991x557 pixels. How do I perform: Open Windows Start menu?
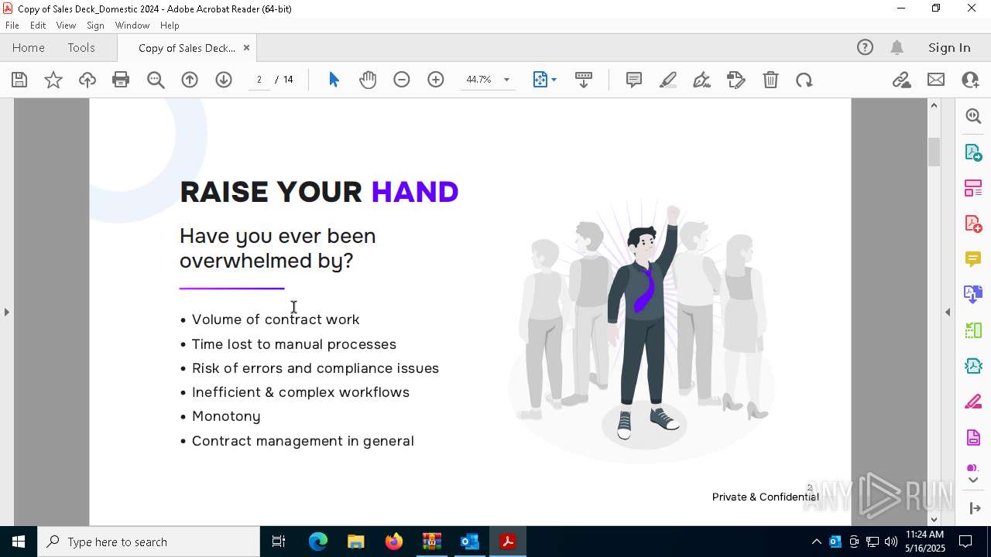point(19,542)
